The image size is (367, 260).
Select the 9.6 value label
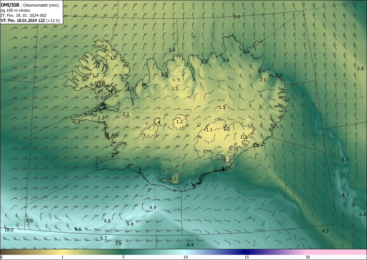[x=78, y=229]
